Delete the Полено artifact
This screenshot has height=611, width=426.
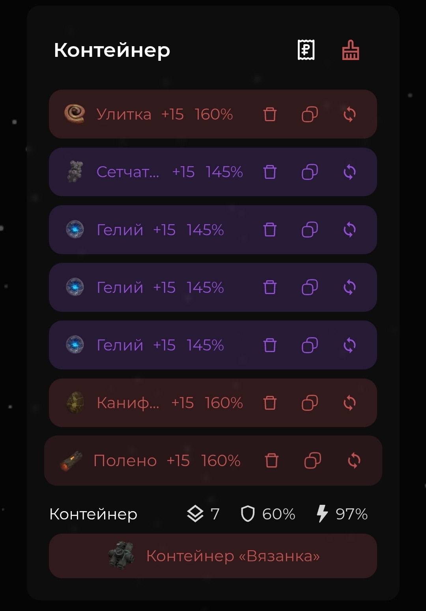point(271,461)
